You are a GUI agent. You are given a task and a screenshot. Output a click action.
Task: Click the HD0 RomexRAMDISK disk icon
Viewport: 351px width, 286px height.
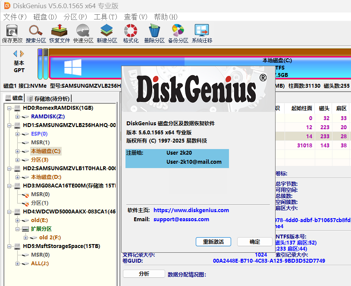tap(17, 108)
